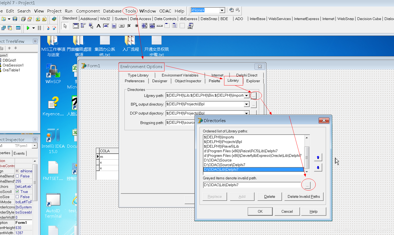Click Remove file from project icon

point(44,19)
